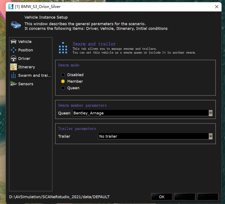This screenshot has width=225, height=204.
Task: Click the SCANeR app icon in title bar
Action: click(x=11, y=7)
